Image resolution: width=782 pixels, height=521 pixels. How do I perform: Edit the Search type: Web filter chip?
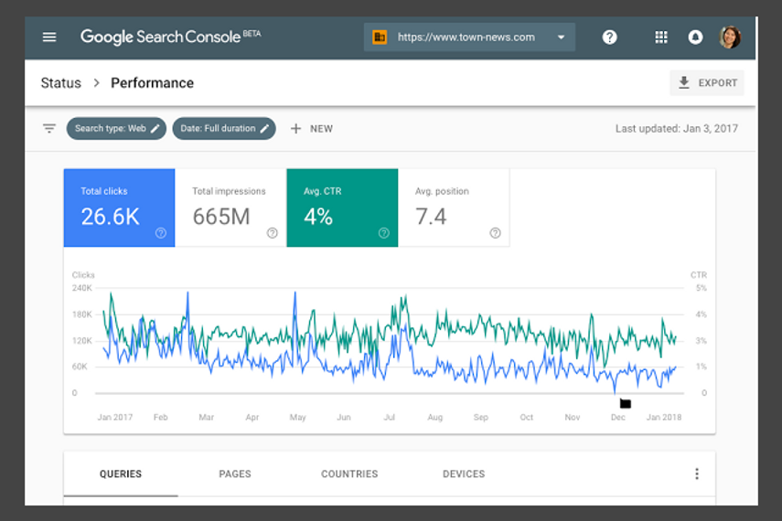[x=116, y=129]
